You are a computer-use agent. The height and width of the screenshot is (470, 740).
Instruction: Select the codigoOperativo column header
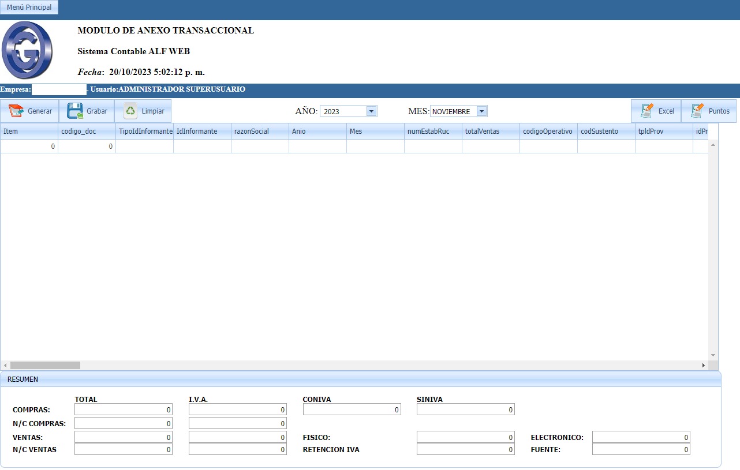point(548,131)
